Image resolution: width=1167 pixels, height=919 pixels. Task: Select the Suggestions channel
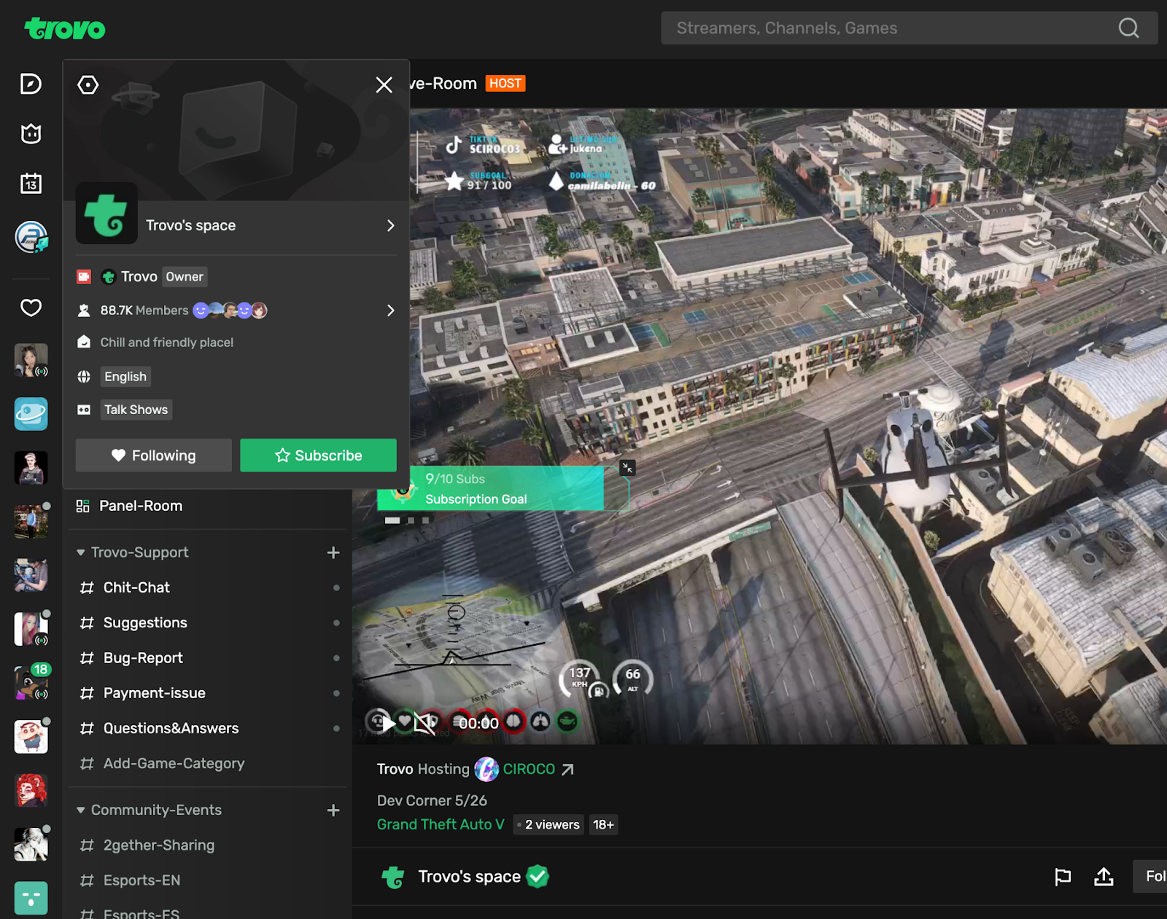tap(145, 623)
